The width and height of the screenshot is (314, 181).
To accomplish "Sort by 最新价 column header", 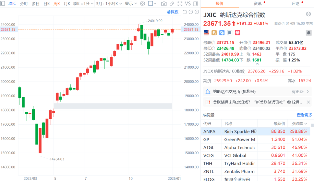I will 279,124.
